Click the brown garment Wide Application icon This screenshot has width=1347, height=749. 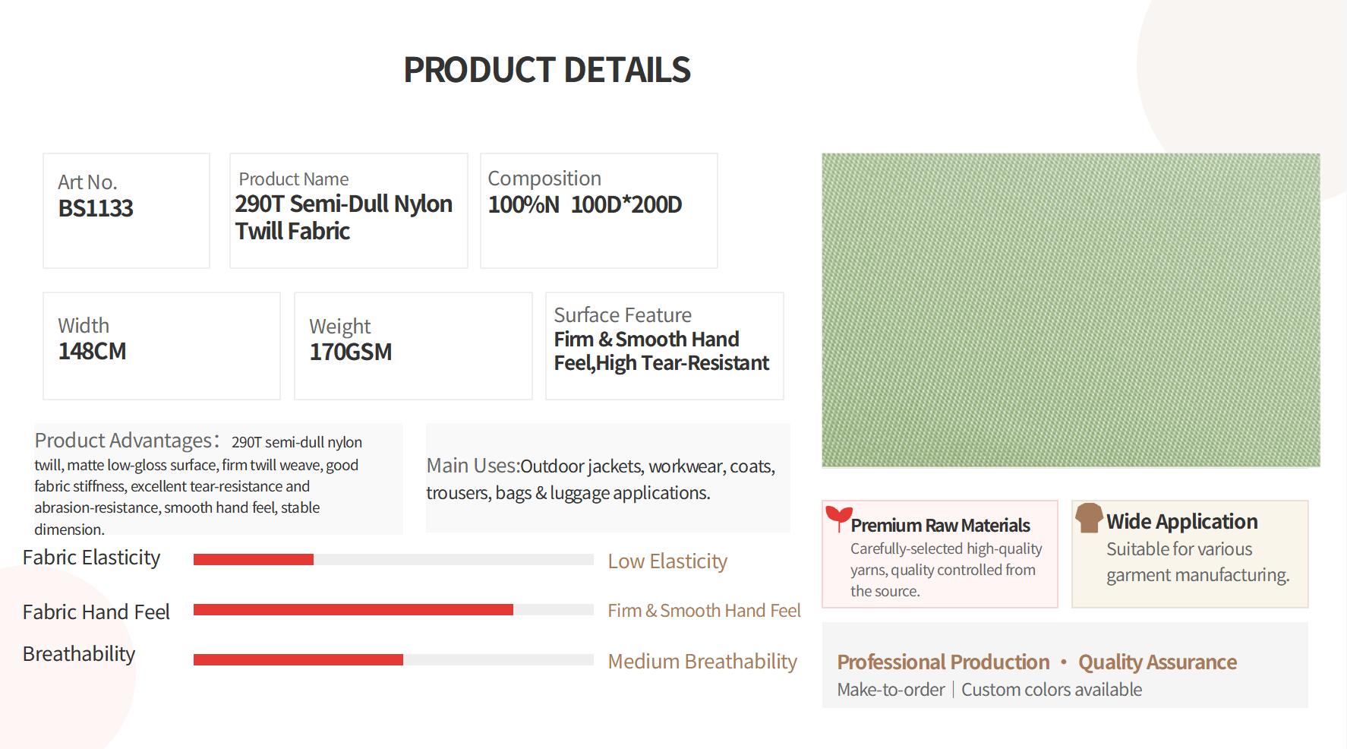pyautogui.click(x=1089, y=517)
